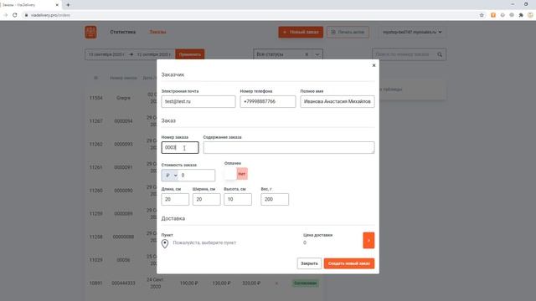Viewport: 536px width, 301px height.
Task: Open the browser profile avatar
Action: [x=530, y=15]
